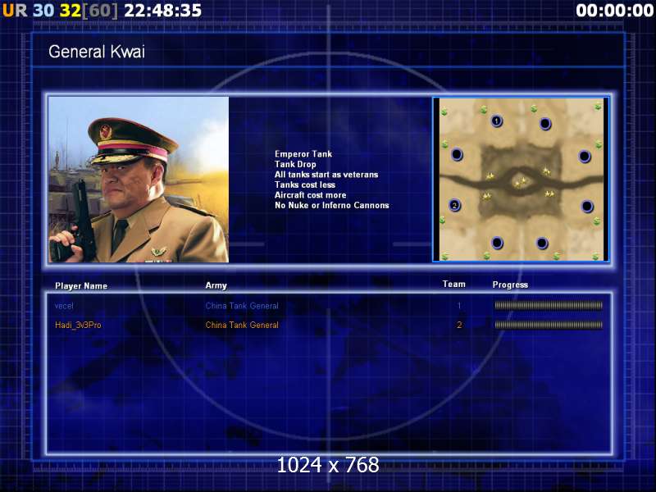
Task: Click the '1024 x 768' resolution label
Action: point(328,465)
